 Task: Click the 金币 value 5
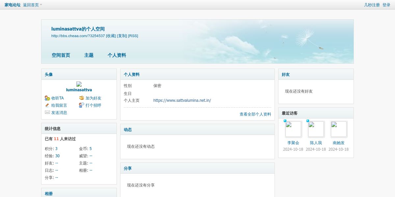coord(91,149)
